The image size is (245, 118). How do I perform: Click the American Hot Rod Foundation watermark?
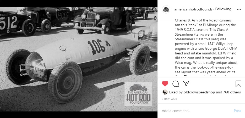(138, 94)
